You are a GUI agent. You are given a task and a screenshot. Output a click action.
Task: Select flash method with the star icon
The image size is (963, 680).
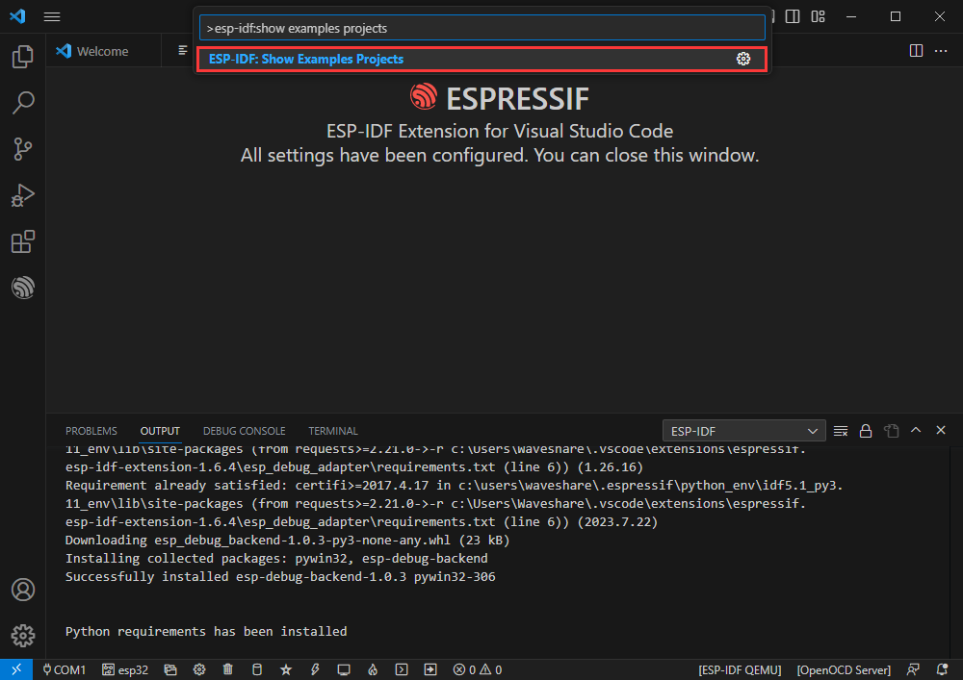(x=286, y=670)
